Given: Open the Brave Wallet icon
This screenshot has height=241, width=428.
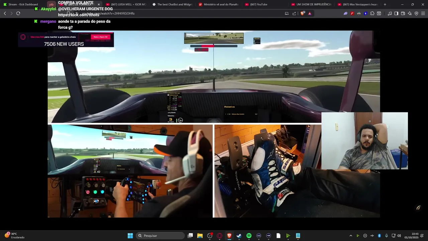Looking at the screenshot, I should (x=403, y=13).
